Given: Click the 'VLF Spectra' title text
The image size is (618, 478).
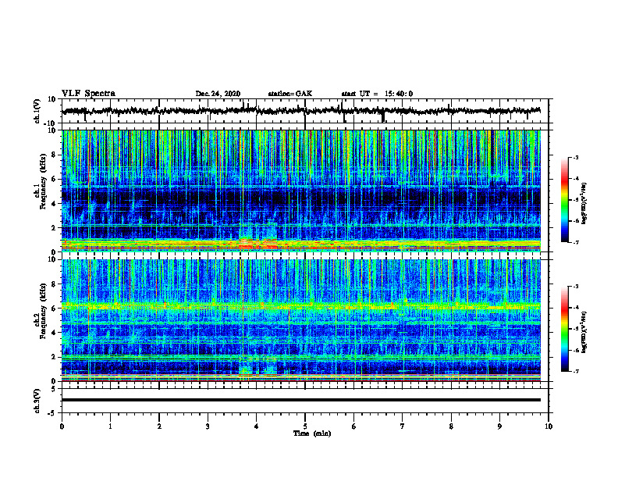Looking at the screenshot, I should (x=88, y=94).
